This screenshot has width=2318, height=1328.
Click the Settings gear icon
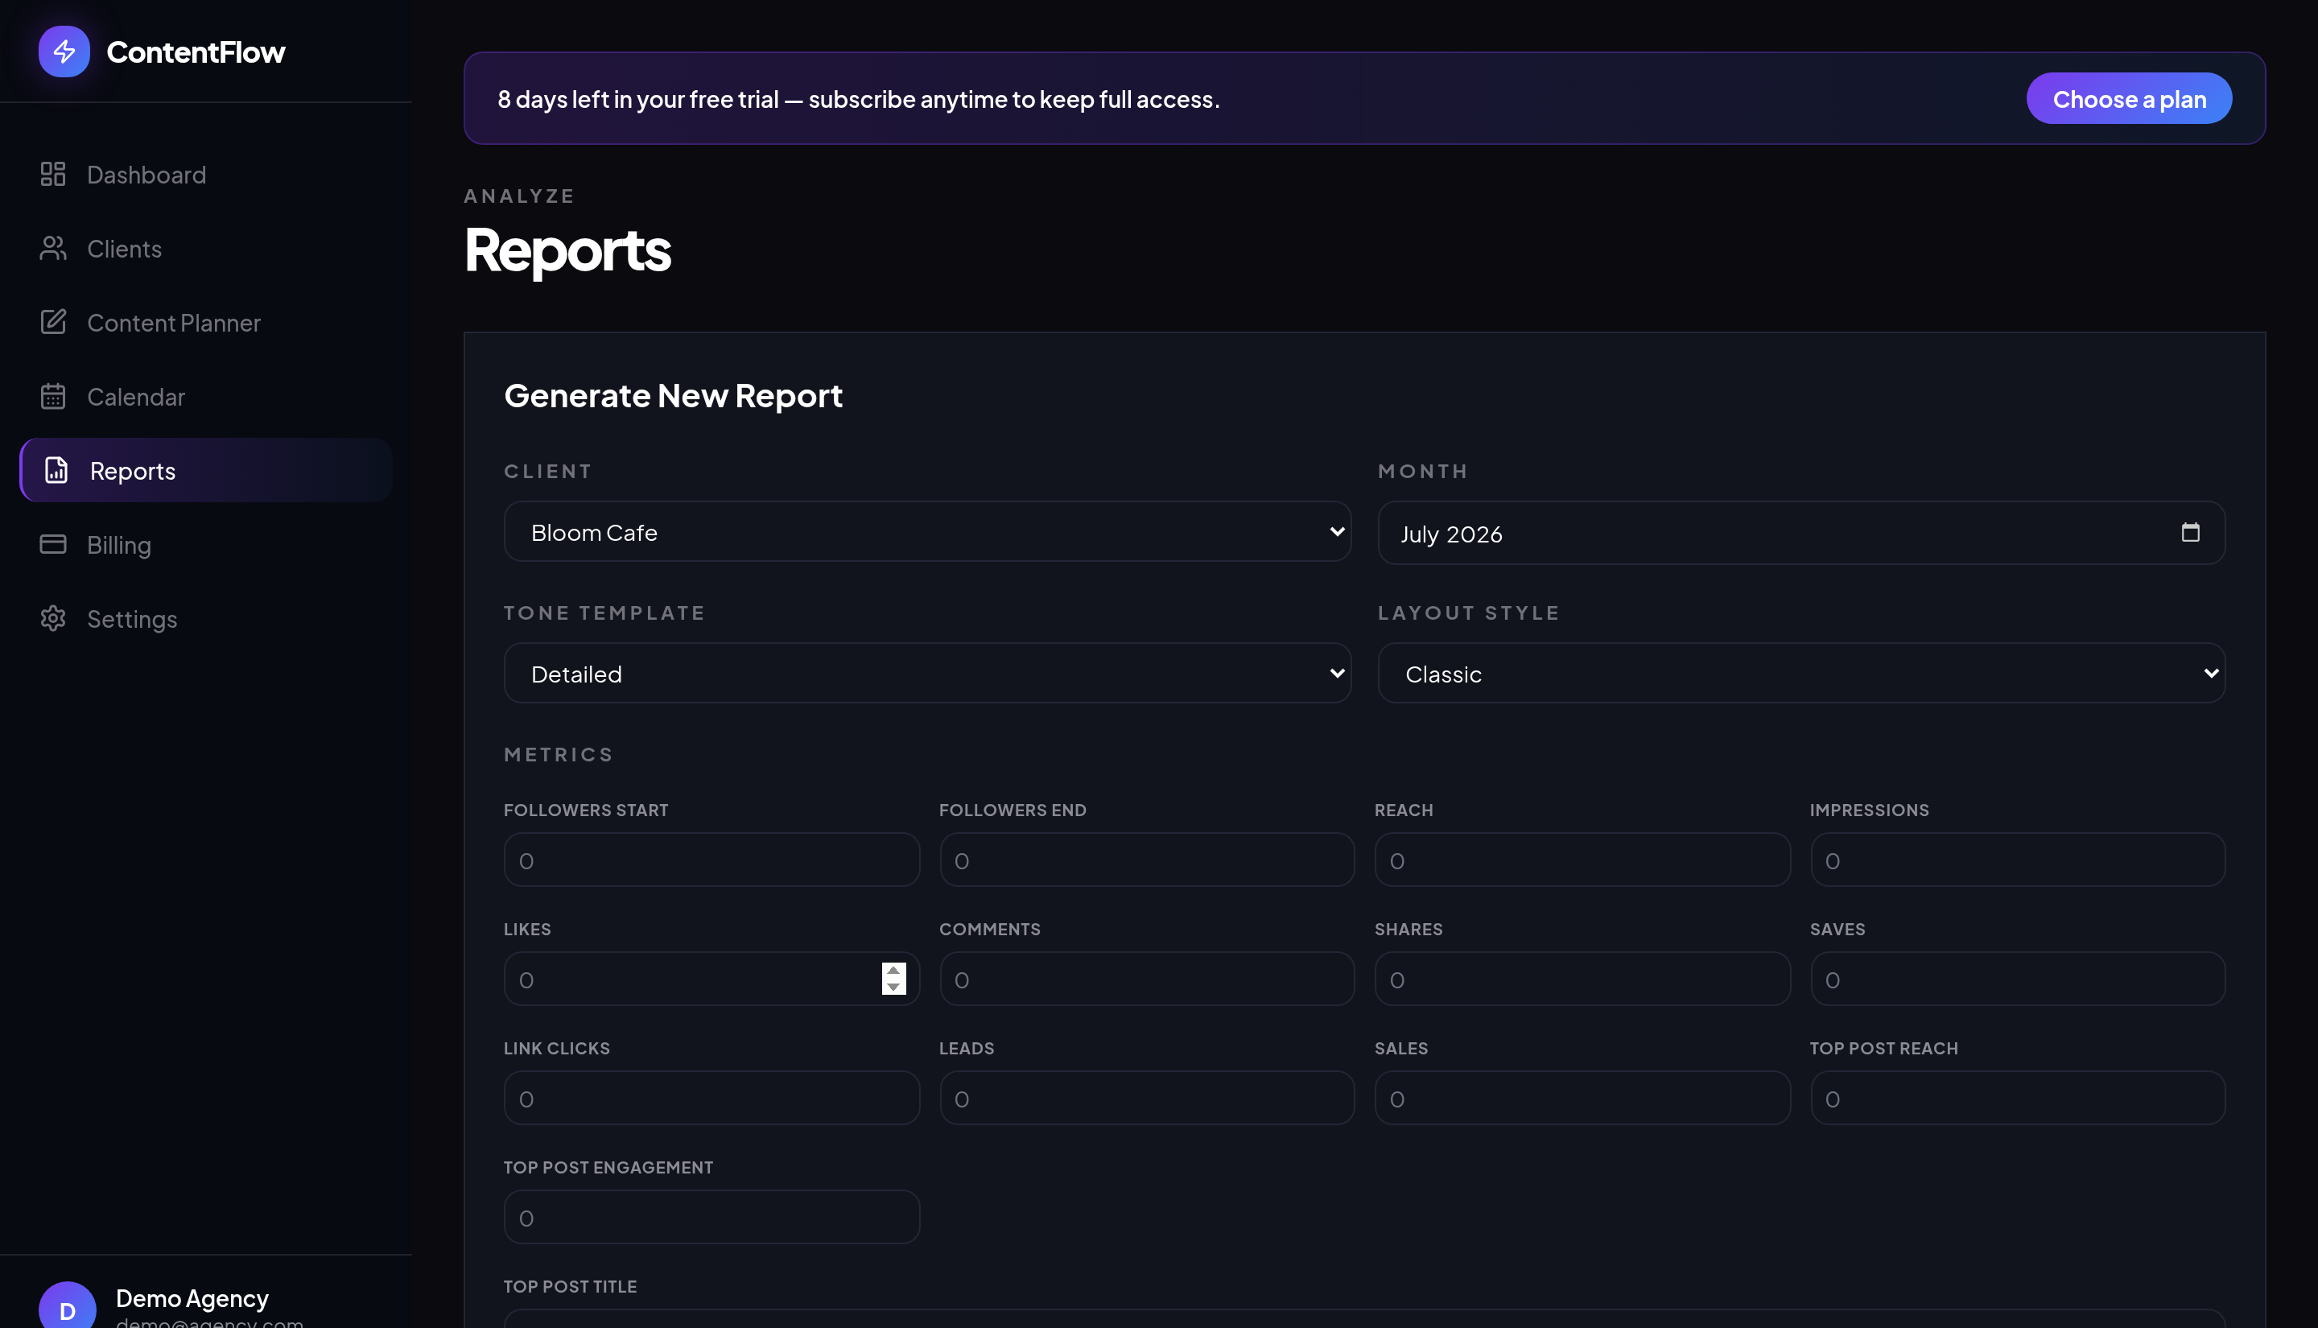click(x=53, y=618)
